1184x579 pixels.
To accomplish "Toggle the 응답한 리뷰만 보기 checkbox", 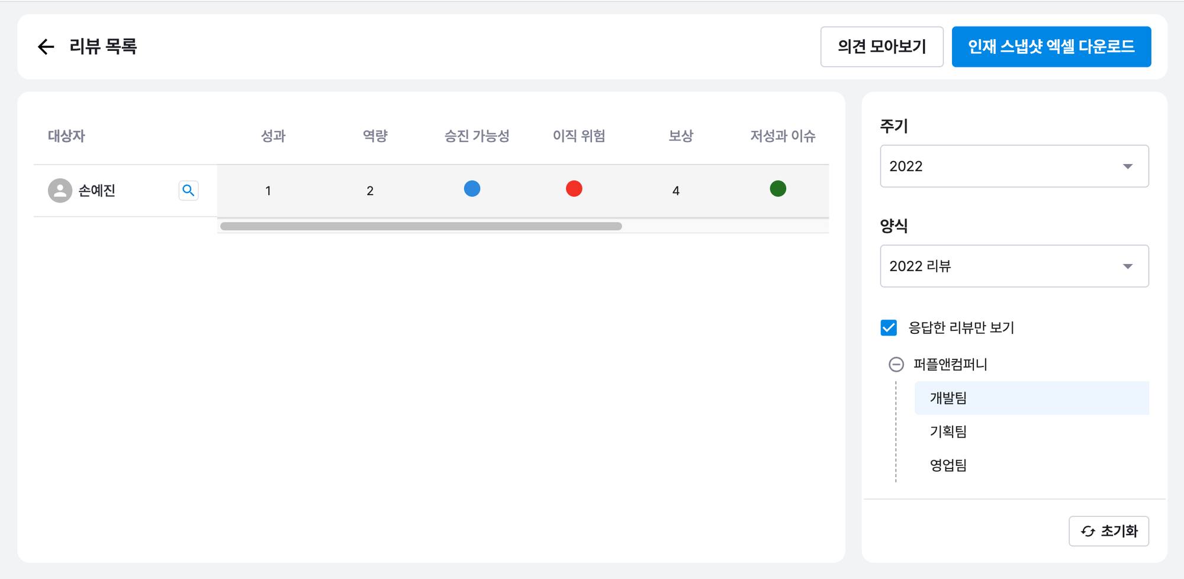I will [889, 327].
